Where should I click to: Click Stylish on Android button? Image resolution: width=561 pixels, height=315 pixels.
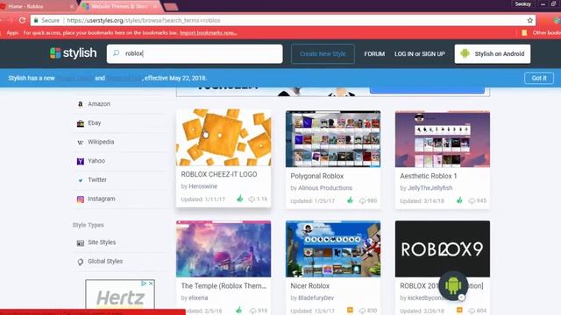click(493, 54)
